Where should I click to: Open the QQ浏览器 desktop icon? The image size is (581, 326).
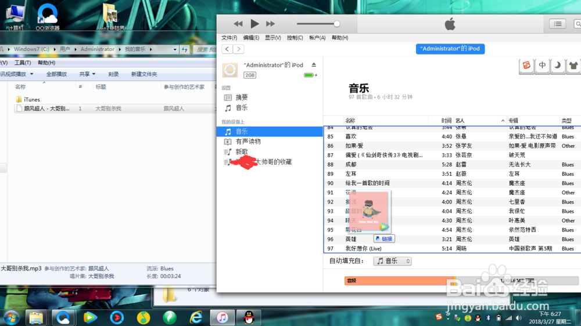tap(48, 17)
